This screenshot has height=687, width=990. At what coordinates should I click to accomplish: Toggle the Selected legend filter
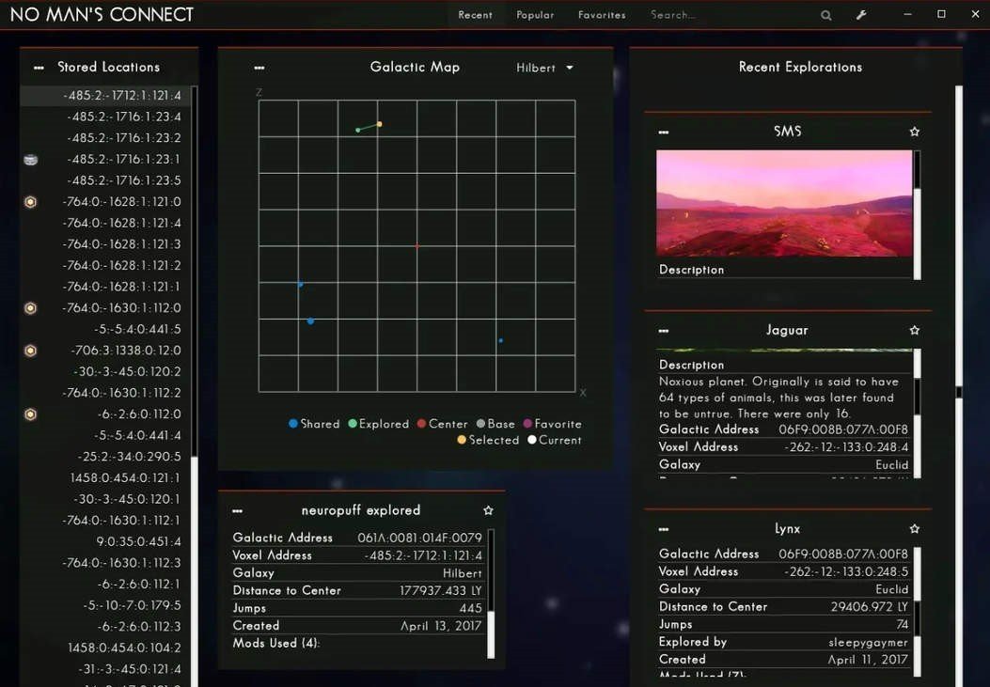488,440
